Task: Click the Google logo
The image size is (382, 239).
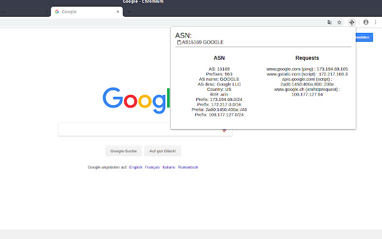Action: click(x=136, y=100)
